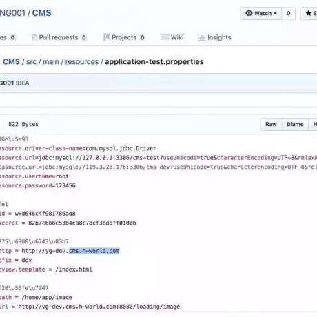Viewport: 317px width, 317px height.
Task: Open the Blame view
Action: click(295, 124)
